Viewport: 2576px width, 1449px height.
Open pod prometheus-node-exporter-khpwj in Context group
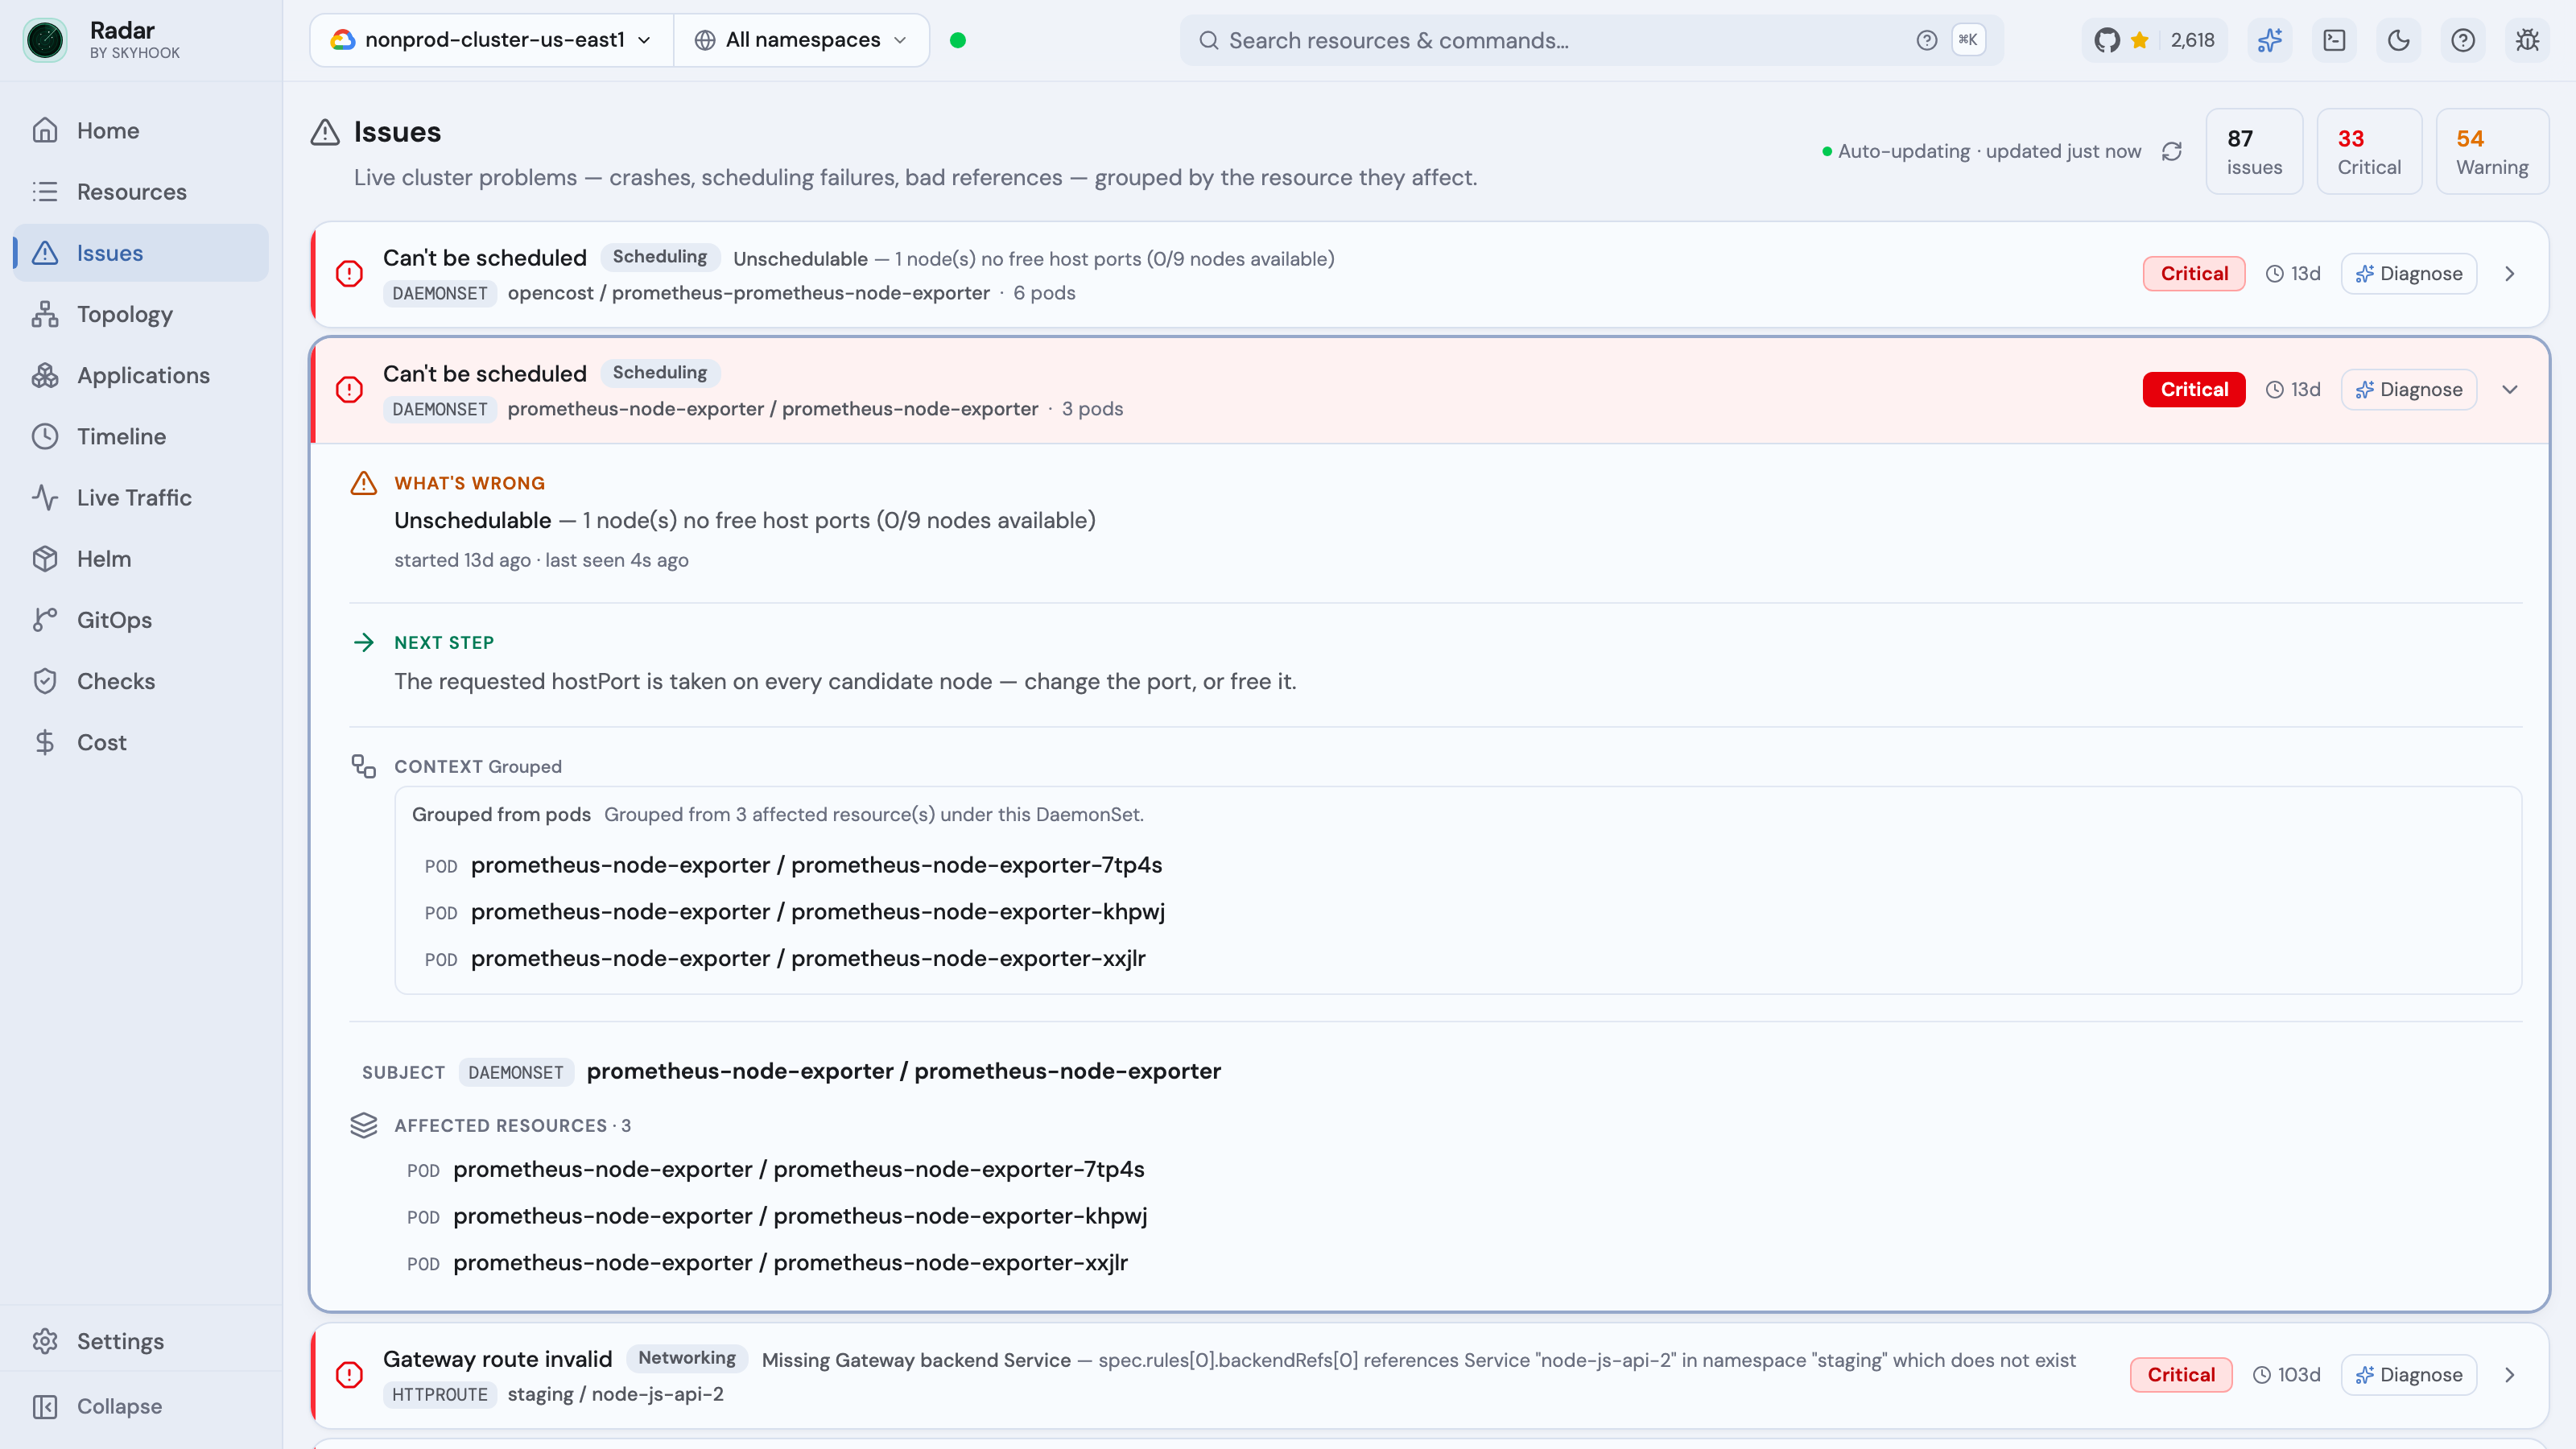tap(817, 912)
